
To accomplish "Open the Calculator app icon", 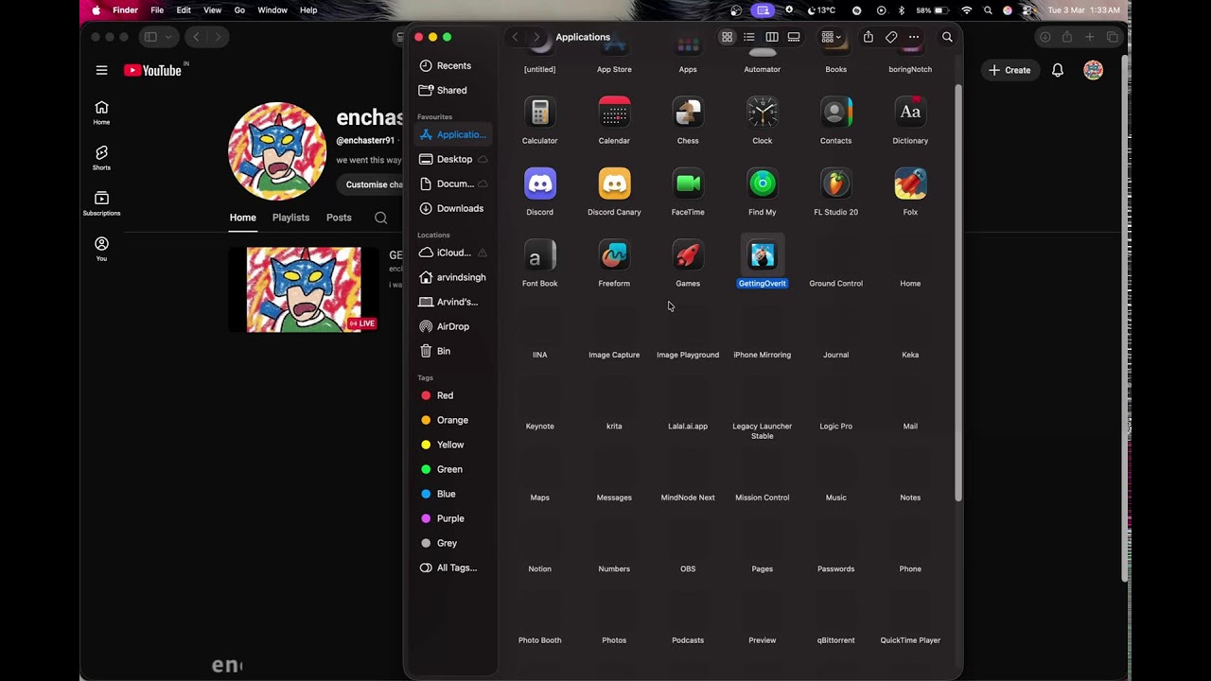I will [x=539, y=113].
